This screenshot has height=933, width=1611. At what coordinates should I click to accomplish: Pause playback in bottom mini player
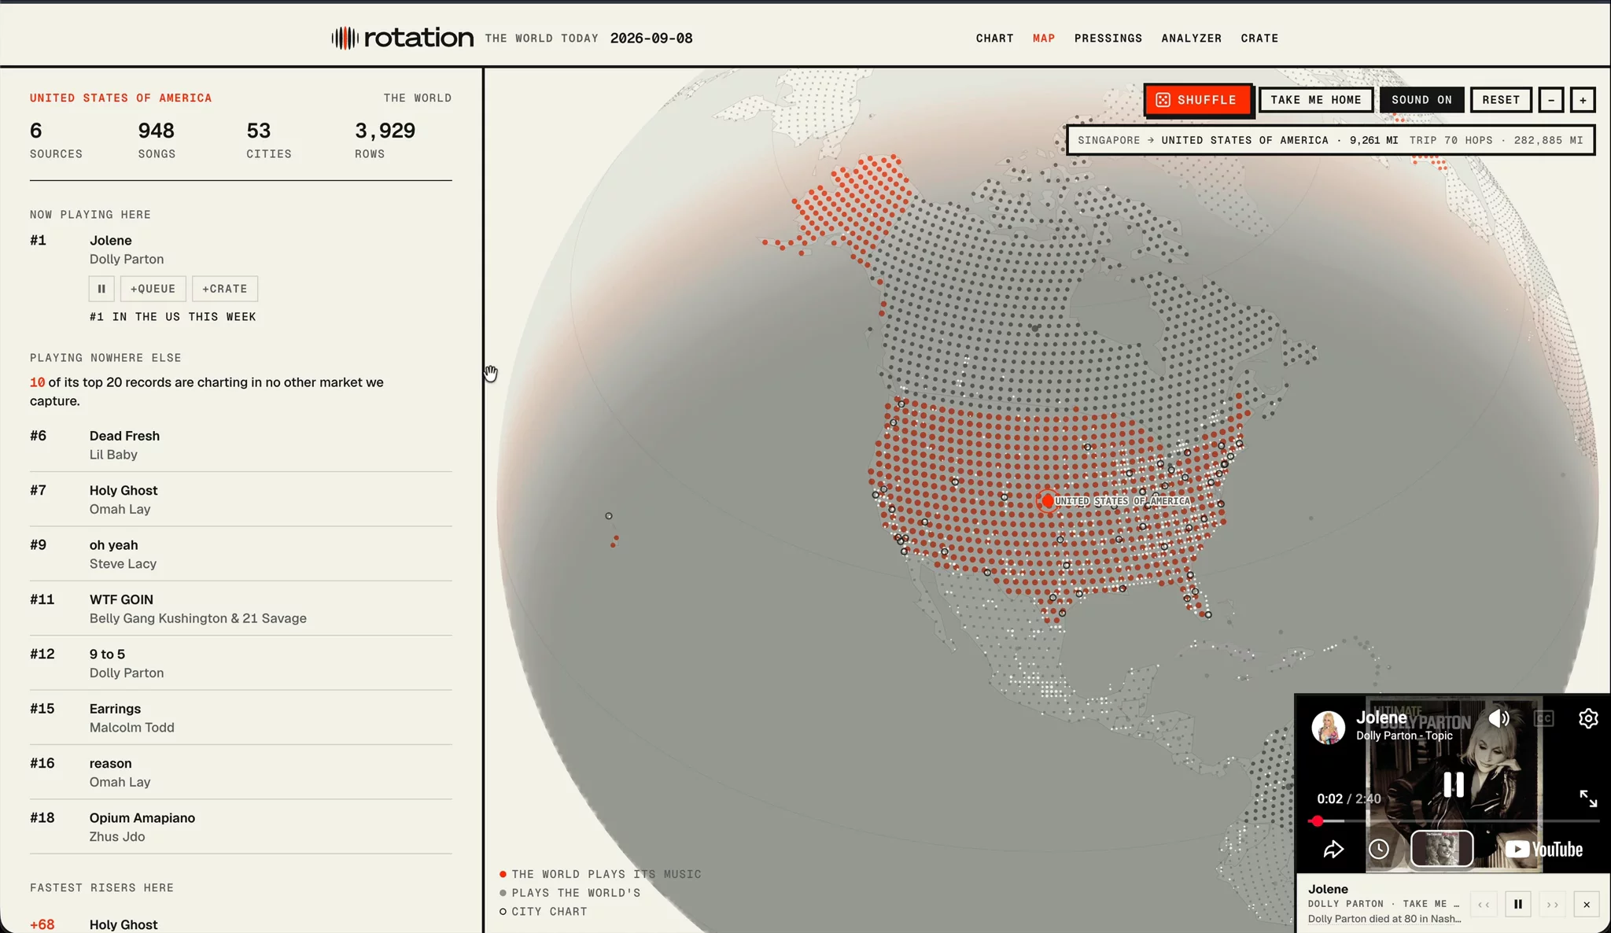pos(1517,905)
